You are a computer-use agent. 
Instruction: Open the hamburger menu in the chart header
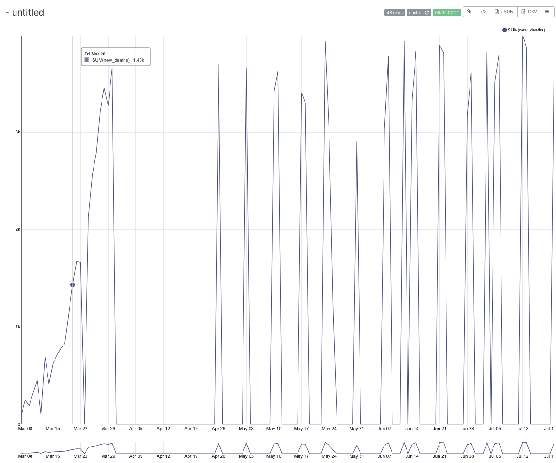547,12
